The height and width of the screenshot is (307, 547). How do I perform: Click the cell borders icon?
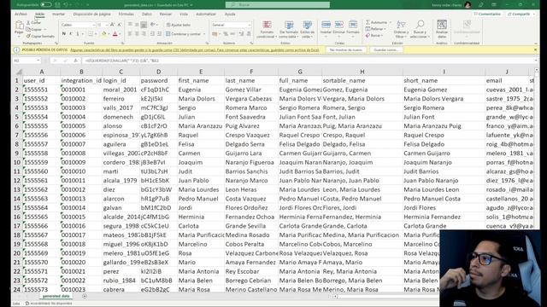pos(91,34)
